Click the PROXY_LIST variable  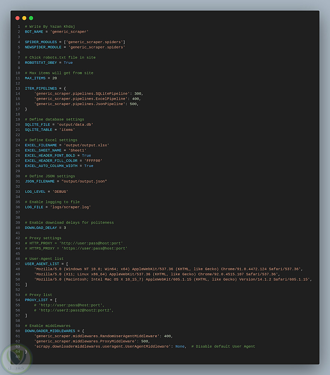pos(36,300)
